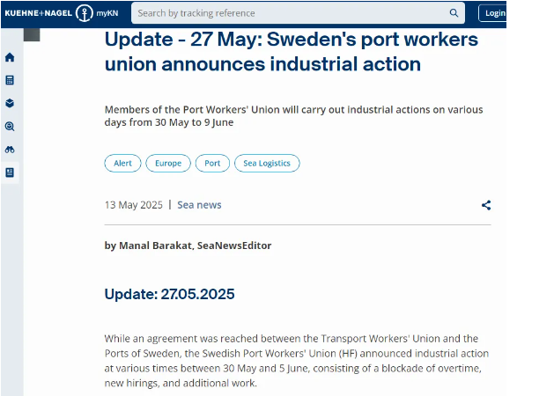Select the Sea Logistics tag

click(267, 163)
